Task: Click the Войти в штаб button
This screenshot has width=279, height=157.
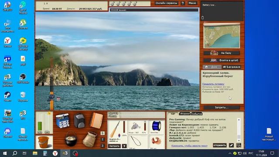Action: [x=222, y=60]
